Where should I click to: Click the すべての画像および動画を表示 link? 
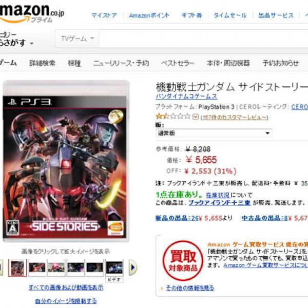66,287
